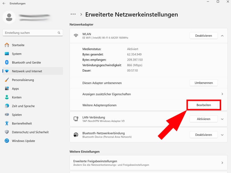231x173 pixels.
Task: Click the Weitere Einstellungen heading
Action: 85,152
